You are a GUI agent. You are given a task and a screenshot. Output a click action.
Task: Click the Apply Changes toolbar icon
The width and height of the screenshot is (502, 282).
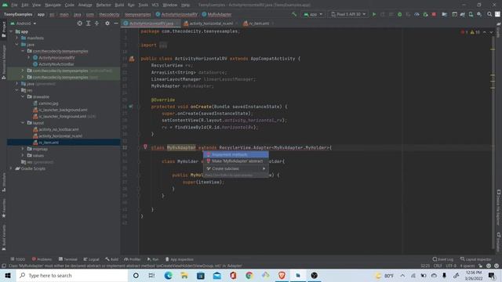pyautogui.click(x=383, y=14)
